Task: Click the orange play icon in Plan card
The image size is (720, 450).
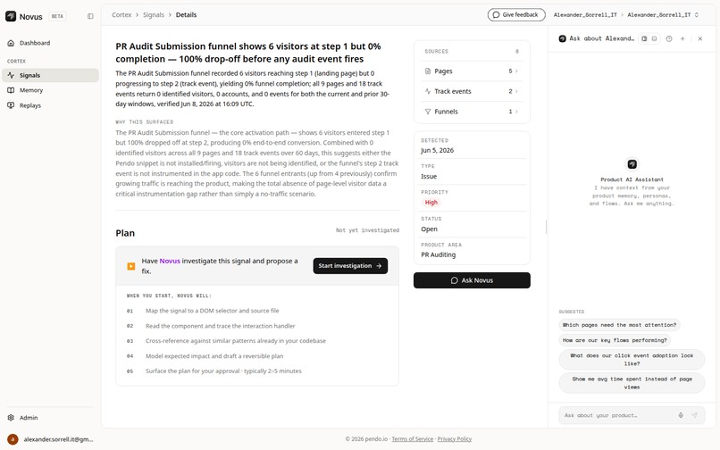Action: pos(130,266)
